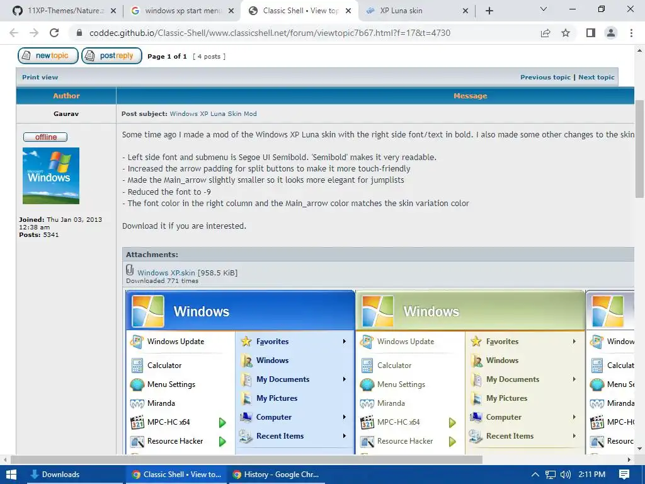
Task: Click the post reply button
Action: click(x=111, y=55)
